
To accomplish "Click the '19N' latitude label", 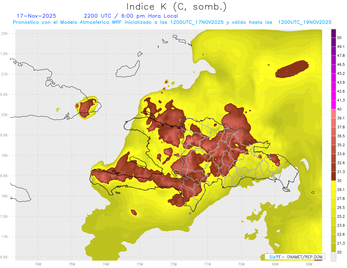I will point(5,155).
